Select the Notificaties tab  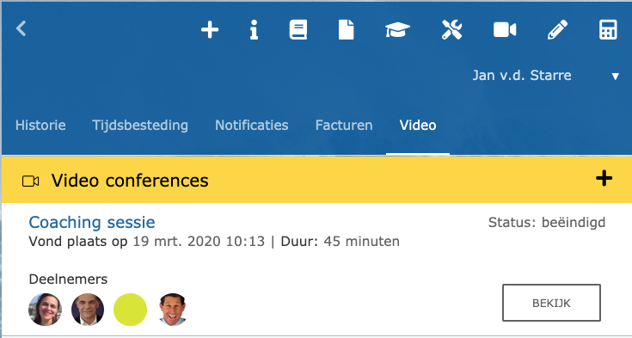coord(251,125)
